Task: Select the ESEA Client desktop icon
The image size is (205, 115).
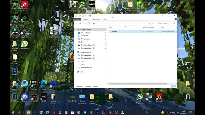Action: [x=25, y=19]
